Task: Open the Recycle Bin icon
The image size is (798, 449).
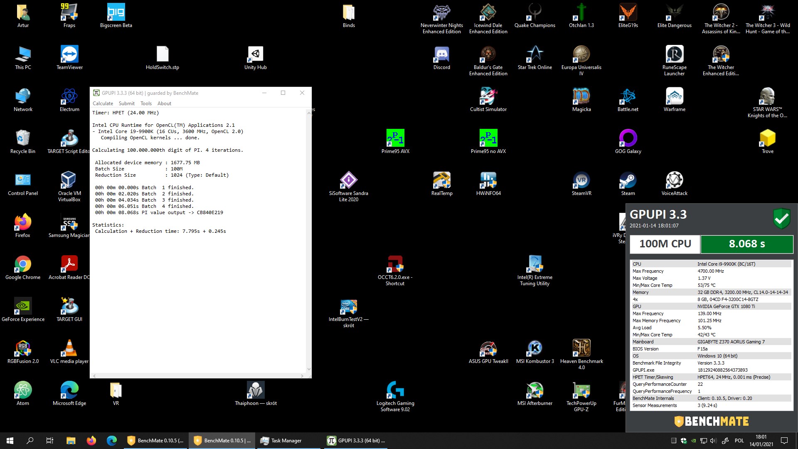Action: (x=23, y=142)
